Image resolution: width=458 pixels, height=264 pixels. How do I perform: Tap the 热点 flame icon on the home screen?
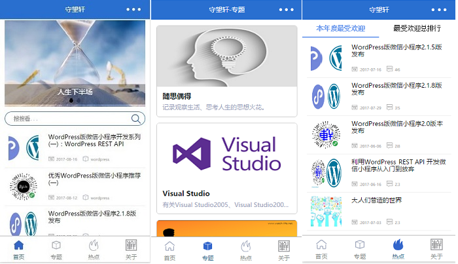(x=94, y=248)
